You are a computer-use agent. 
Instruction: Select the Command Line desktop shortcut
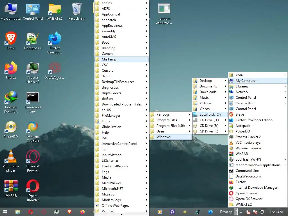[x=33, y=102]
